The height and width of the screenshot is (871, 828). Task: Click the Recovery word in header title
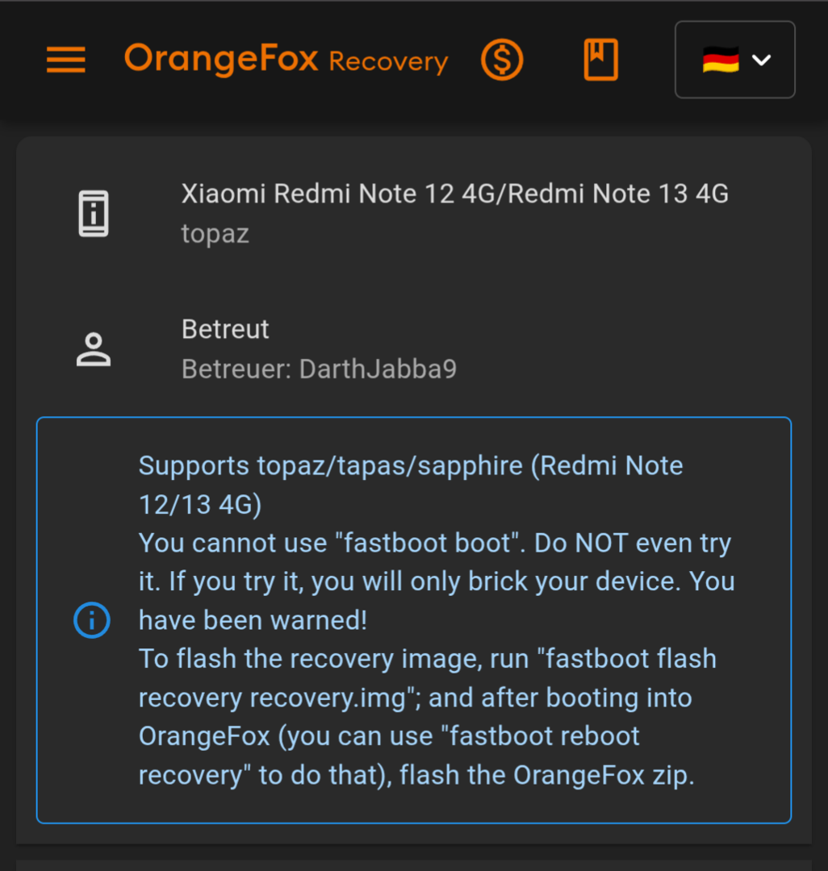click(388, 61)
